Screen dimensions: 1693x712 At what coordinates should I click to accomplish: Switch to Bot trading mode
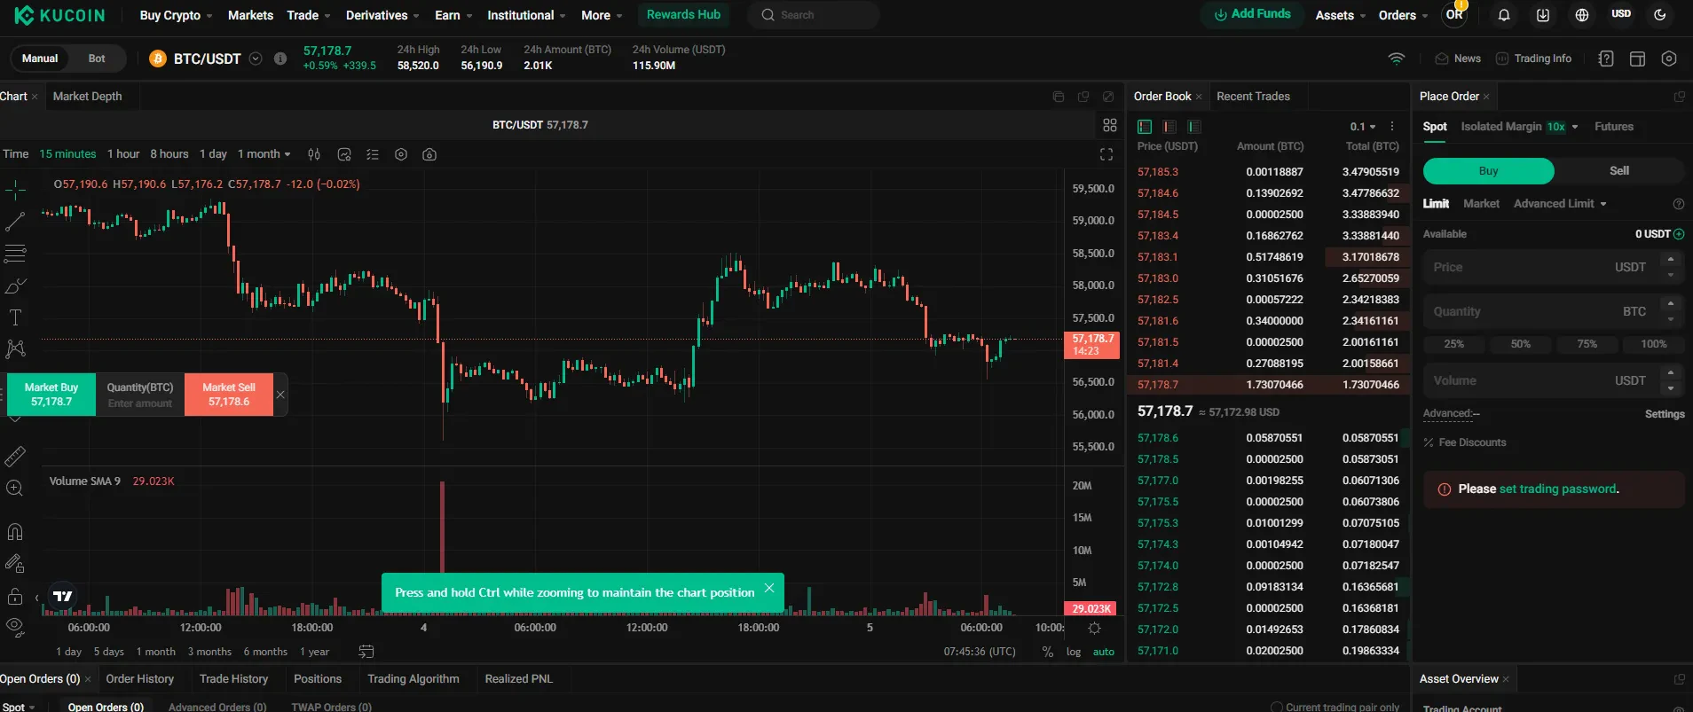pos(97,59)
